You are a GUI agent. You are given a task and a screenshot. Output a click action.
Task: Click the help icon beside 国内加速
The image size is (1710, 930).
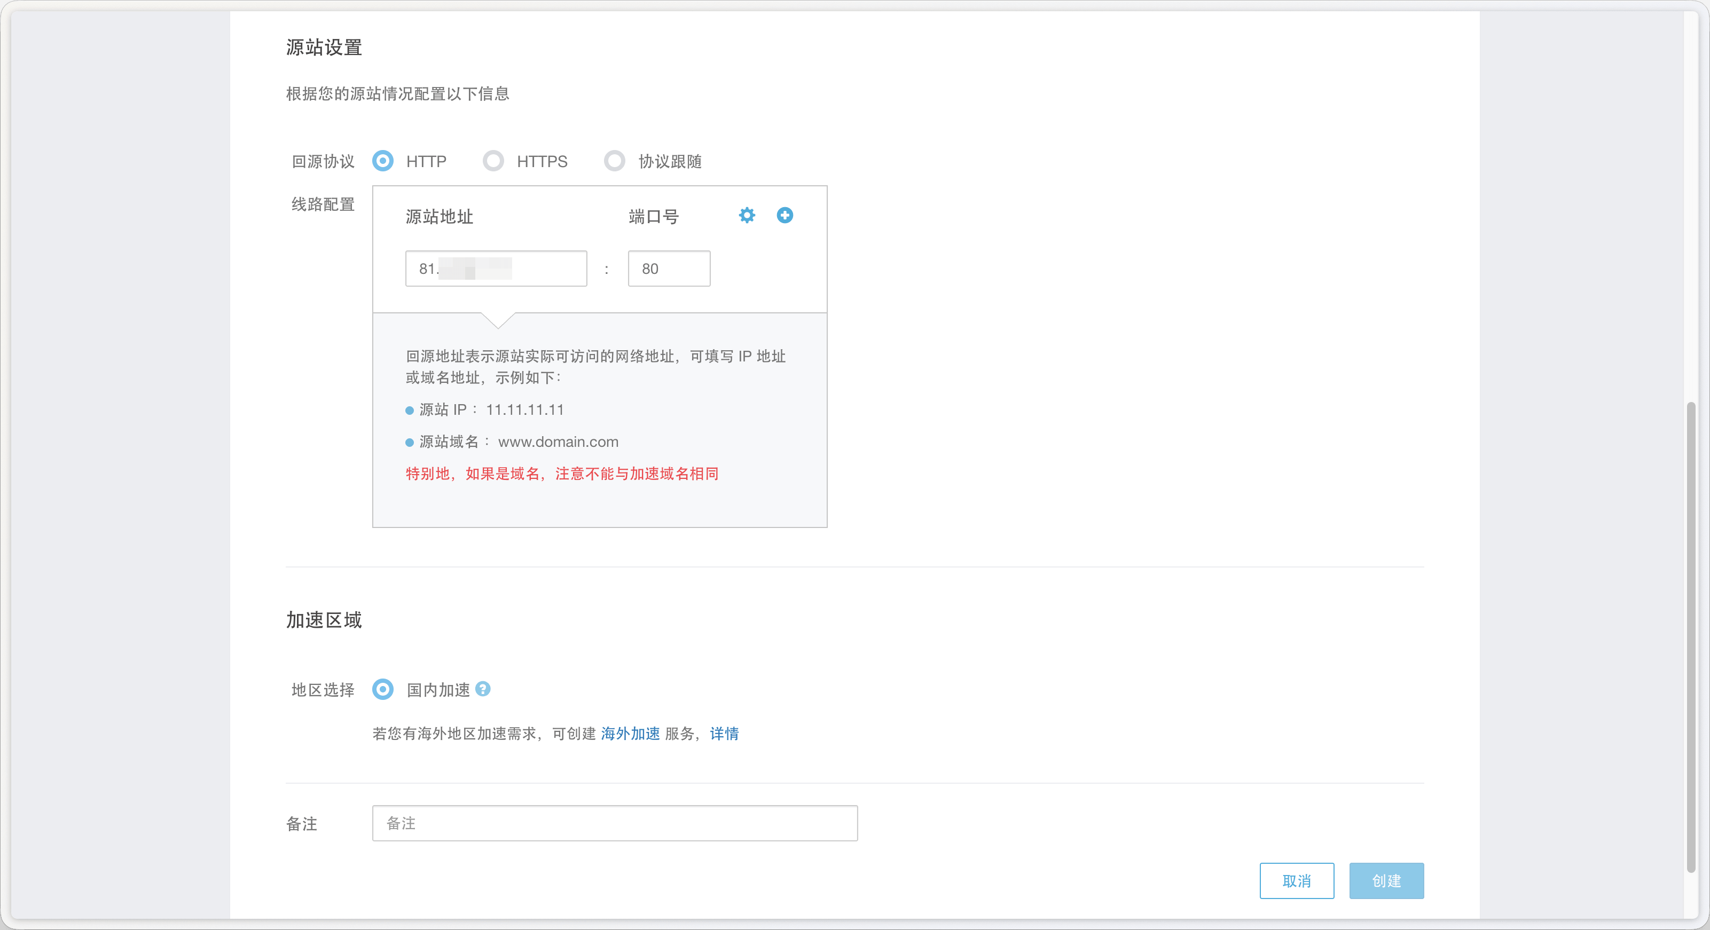[483, 689]
